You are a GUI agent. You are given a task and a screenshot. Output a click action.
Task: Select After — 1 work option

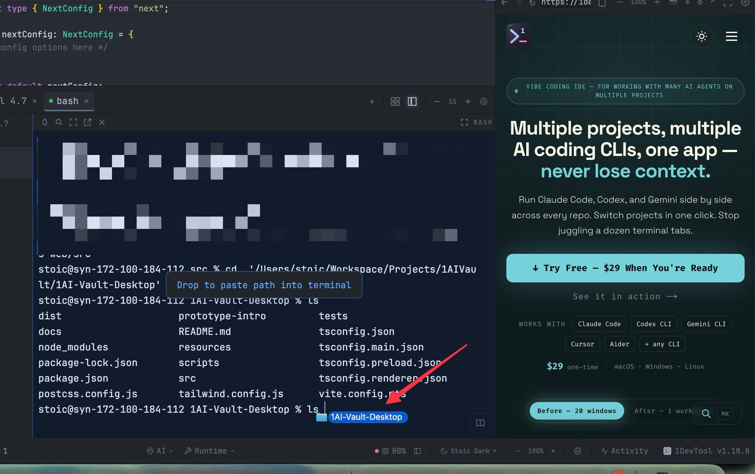pyautogui.click(x=663, y=411)
